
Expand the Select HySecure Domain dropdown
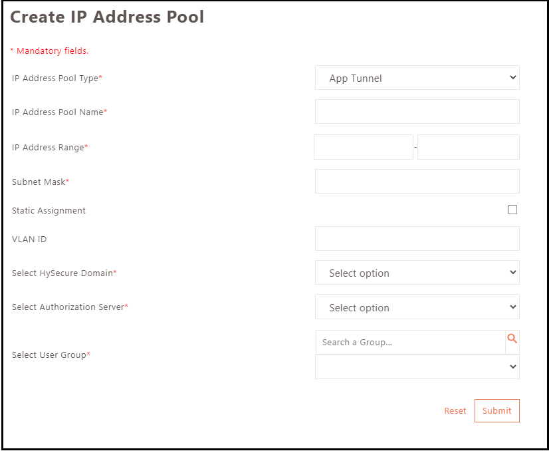[417, 273]
